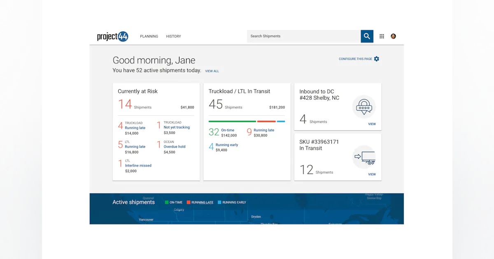Open the PLANNING navigation tab
This screenshot has height=259, width=494.
pos(149,36)
